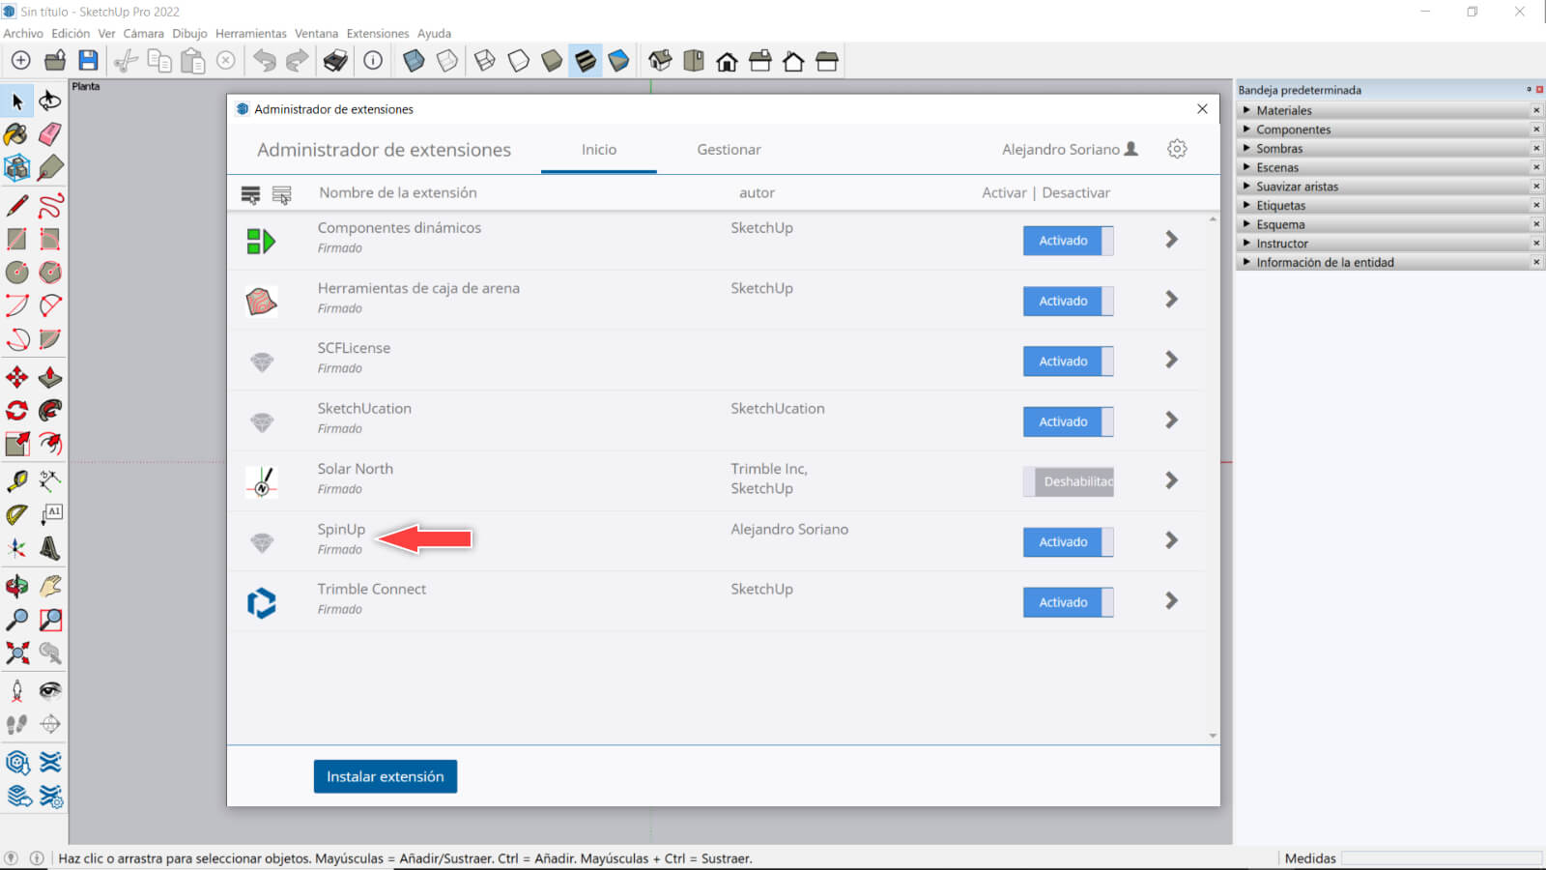
Task: Activate the Offset tool
Action: [x=50, y=444]
